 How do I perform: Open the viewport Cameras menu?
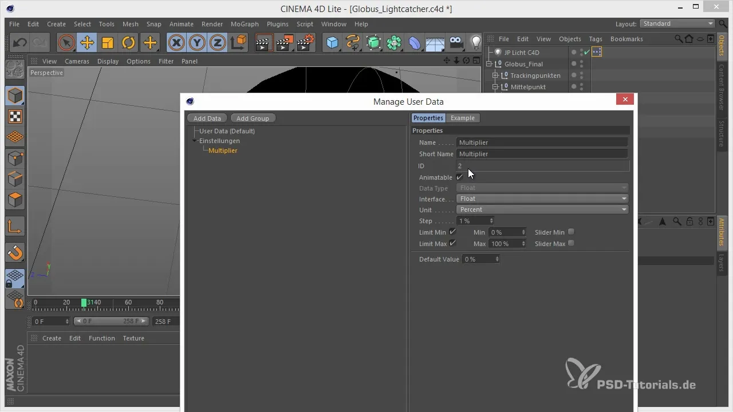pos(77,61)
